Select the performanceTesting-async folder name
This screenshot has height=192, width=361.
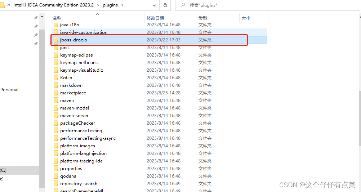88,138
